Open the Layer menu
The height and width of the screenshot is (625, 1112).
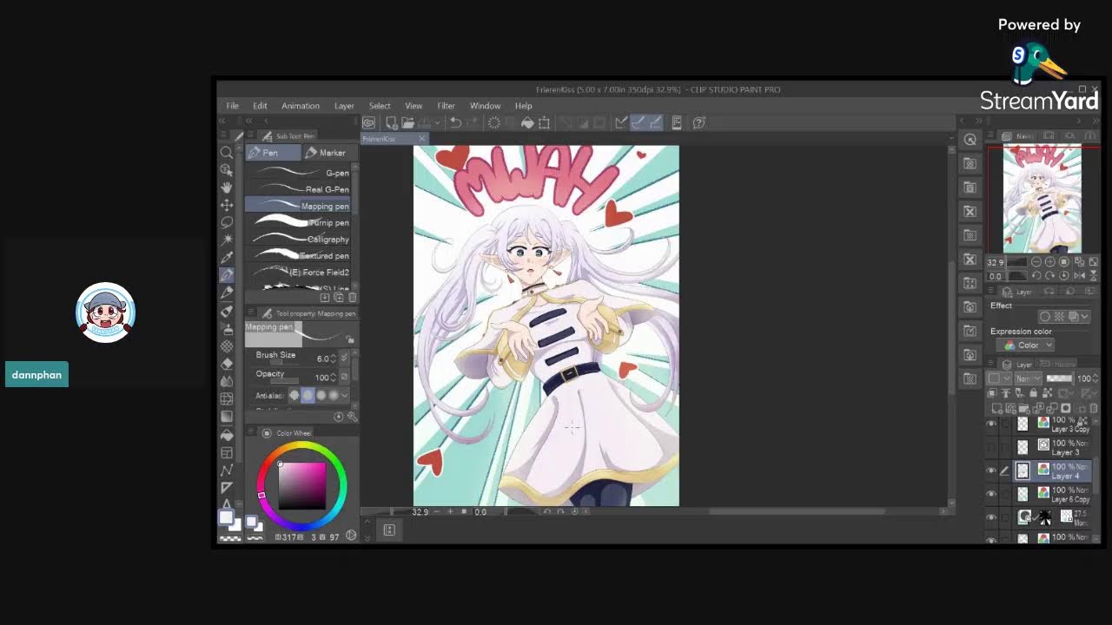coord(344,106)
